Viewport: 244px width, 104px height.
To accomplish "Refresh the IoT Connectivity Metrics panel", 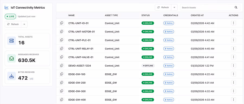I will click(x=13, y=24).
